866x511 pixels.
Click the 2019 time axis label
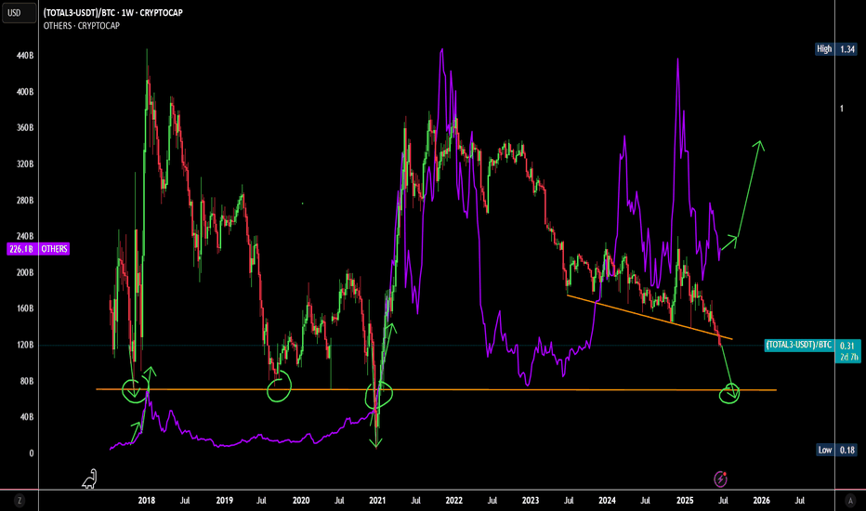[224, 501]
